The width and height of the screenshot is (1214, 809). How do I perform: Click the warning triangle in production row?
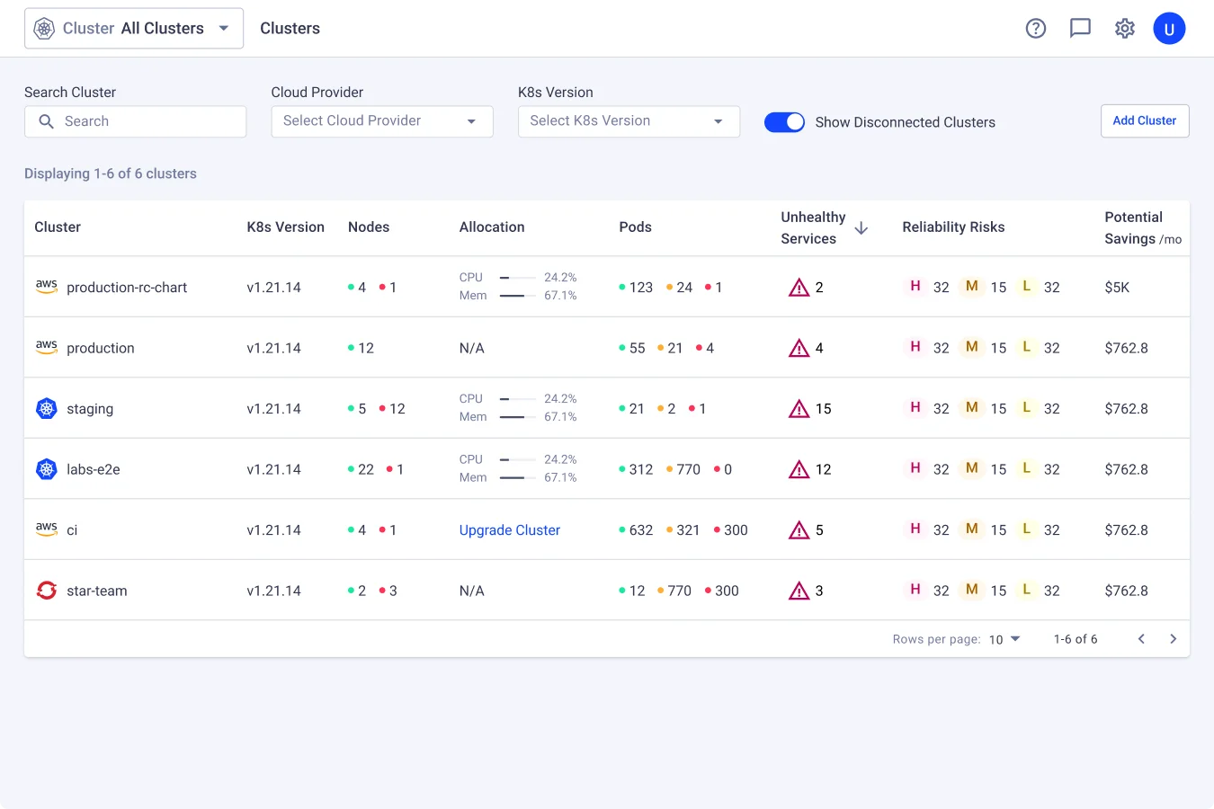(799, 348)
